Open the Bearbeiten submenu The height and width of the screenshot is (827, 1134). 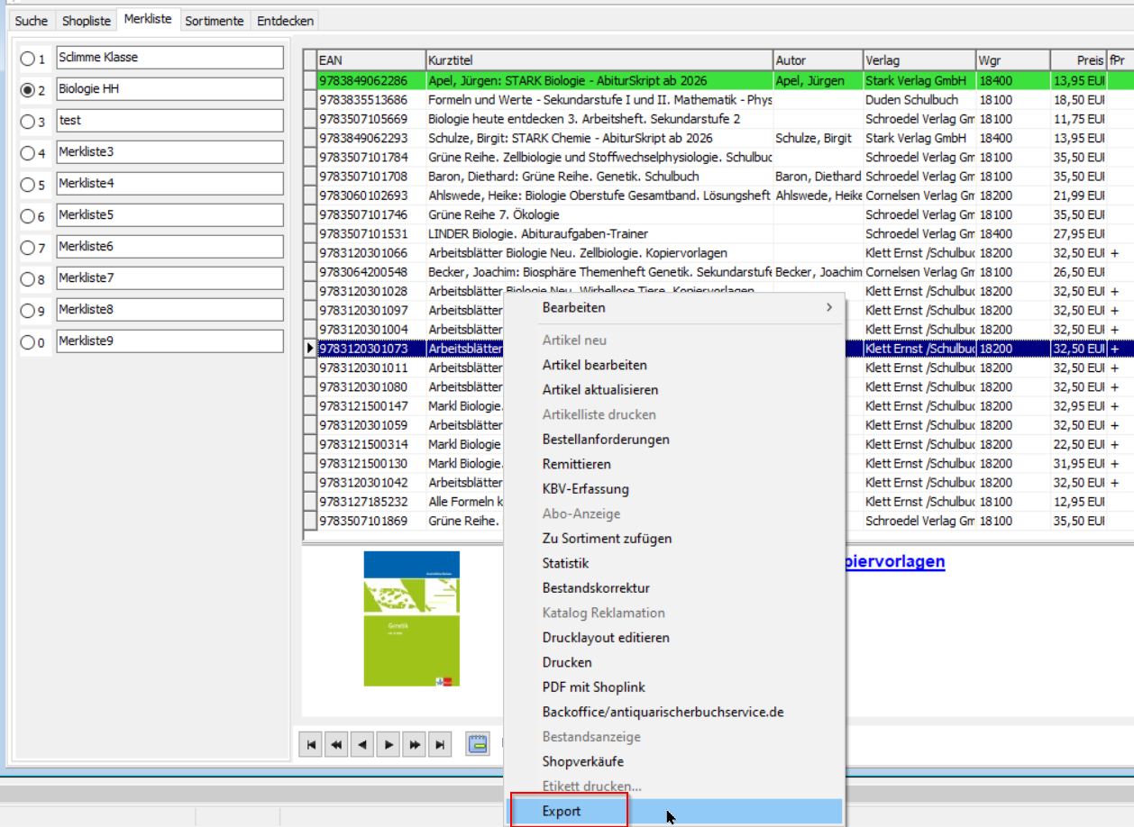coord(673,307)
